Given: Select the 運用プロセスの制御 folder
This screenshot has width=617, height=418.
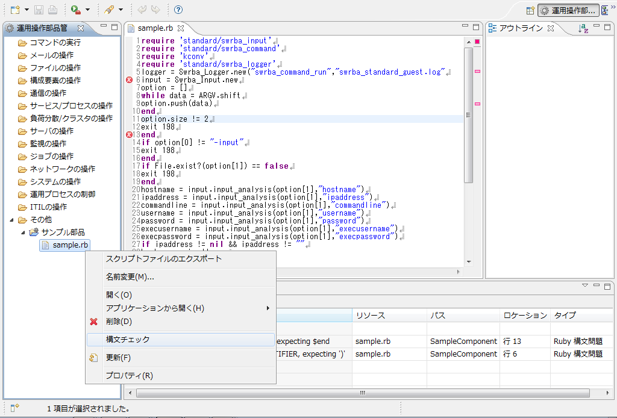Looking at the screenshot, I should [x=57, y=195].
